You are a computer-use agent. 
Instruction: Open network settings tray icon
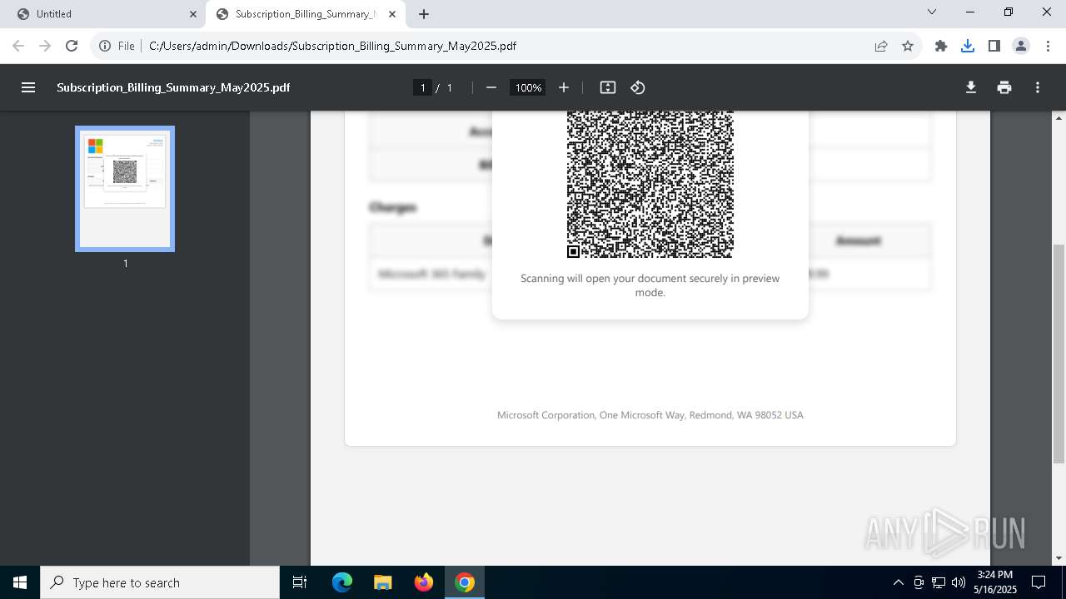[x=939, y=582]
